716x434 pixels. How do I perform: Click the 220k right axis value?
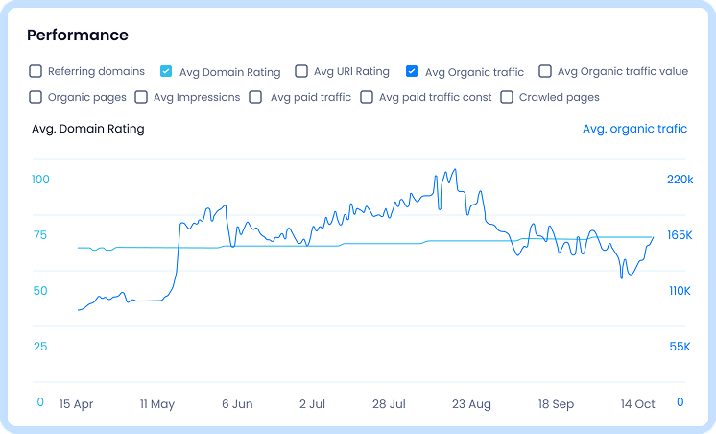680,180
